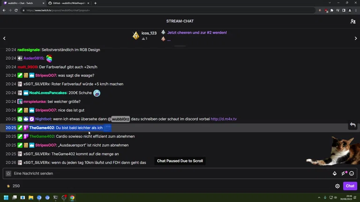Click the star icon left of message input
The image size is (360, 202).
point(8,173)
